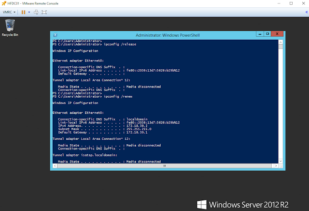309x211 pixels.
Task: Click the 'ipconfig /renew' command text
Action: [118, 96]
